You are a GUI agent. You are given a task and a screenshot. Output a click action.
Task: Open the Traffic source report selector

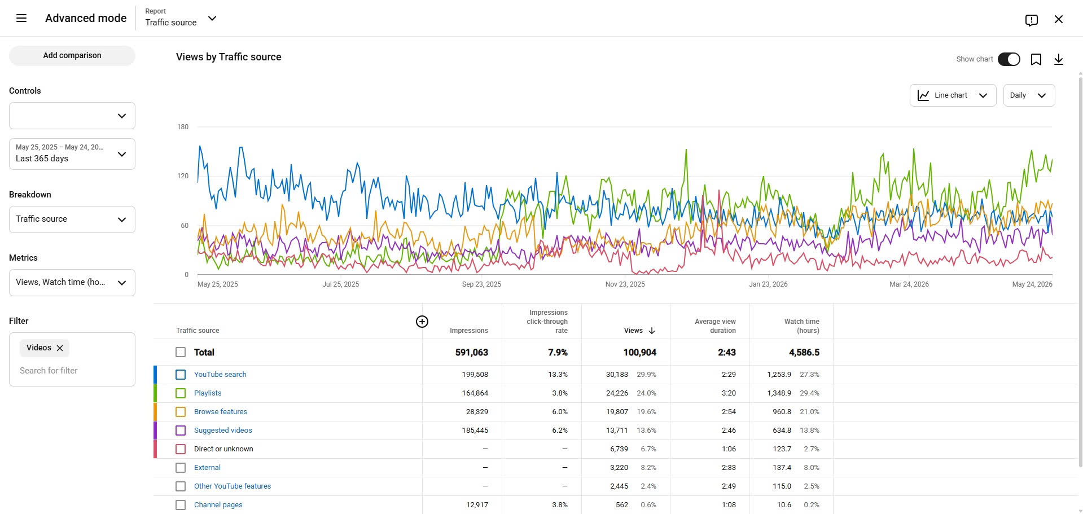181,18
